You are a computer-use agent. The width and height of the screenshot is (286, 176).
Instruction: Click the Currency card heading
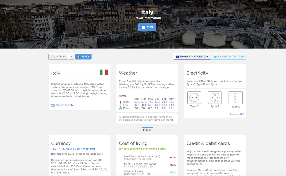[61, 143]
